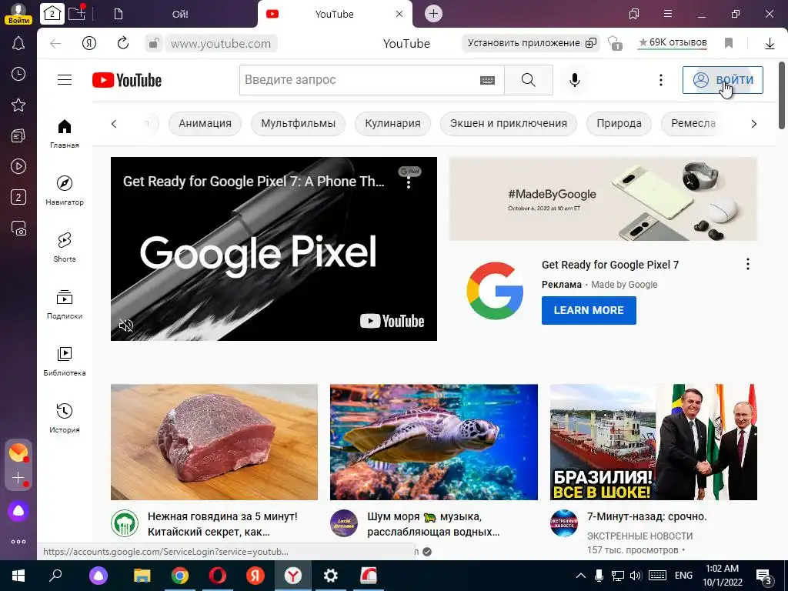Open Yandex Mail icon in sidebar
This screenshot has height=591, width=788.
coord(18,452)
